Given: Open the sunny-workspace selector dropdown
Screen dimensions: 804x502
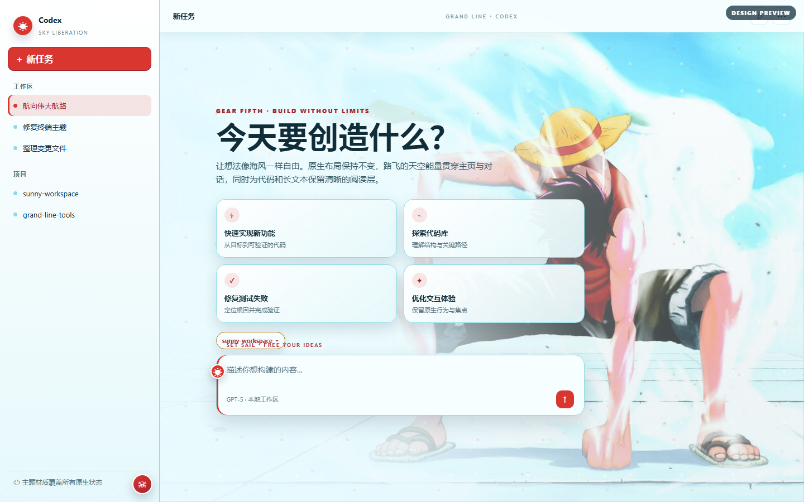Looking at the screenshot, I should (250, 341).
